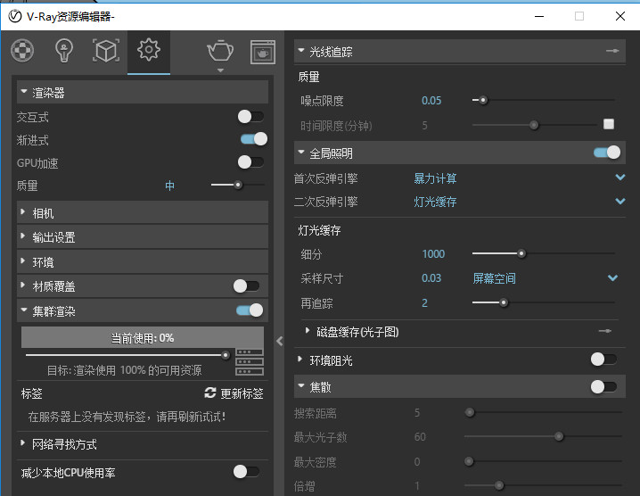Open the frame buffer window icon
Screen dimensions: 640x496
pyautogui.click(x=262, y=52)
